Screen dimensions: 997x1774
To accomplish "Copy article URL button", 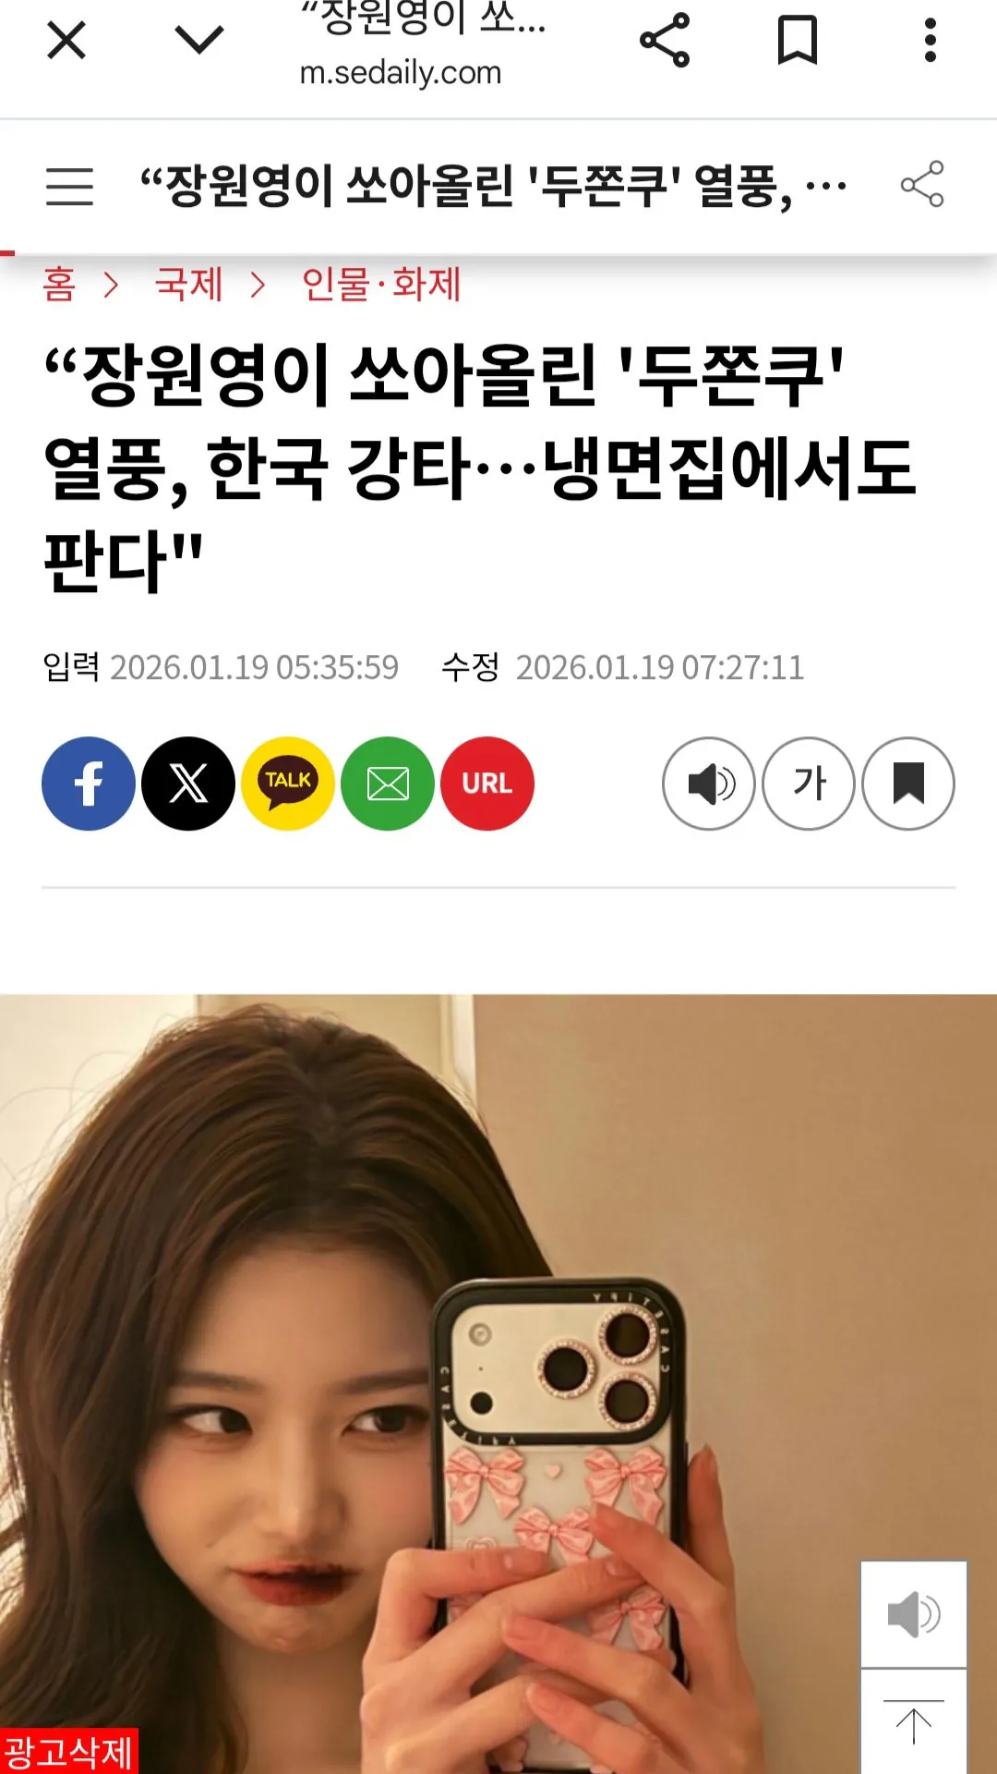I will [x=487, y=784].
